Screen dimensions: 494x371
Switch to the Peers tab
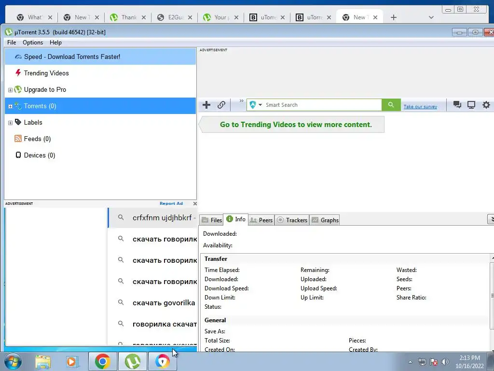[x=261, y=220]
